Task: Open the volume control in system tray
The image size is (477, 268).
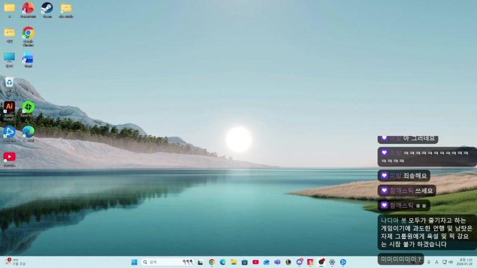Action: [450, 262]
